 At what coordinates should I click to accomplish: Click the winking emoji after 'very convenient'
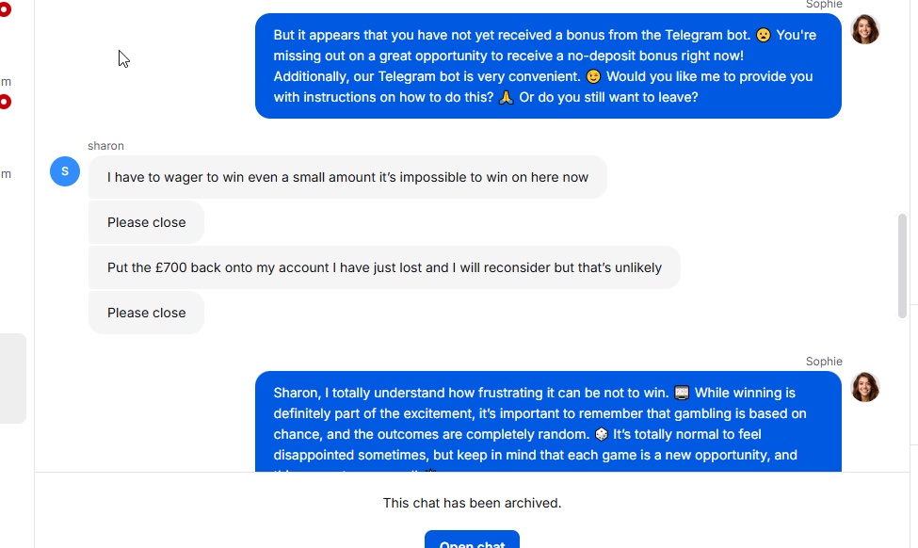coord(593,76)
